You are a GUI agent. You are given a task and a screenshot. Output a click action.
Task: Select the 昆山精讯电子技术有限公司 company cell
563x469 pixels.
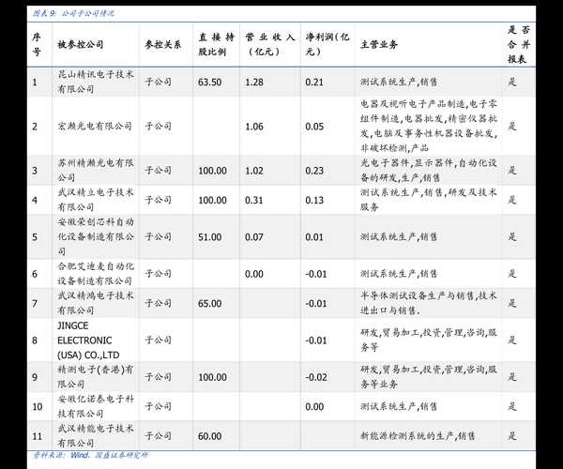coord(96,82)
